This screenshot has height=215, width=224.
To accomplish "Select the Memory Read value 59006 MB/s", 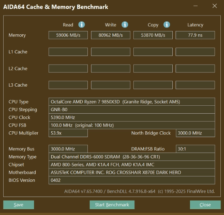I will coord(68,35).
